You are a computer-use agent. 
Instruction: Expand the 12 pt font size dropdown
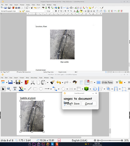coord(53,11)
